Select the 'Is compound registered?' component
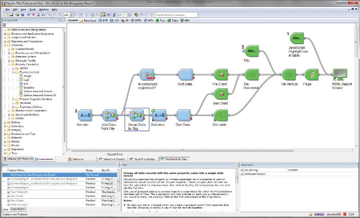 click(147, 75)
